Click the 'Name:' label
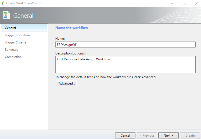The image size is (201, 139). tap(60, 39)
